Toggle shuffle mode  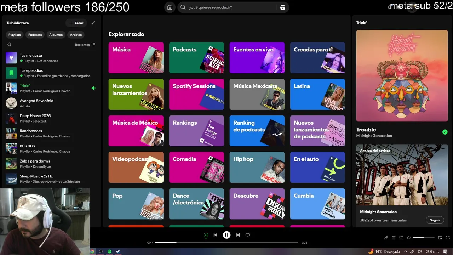click(x=206, y=235)
